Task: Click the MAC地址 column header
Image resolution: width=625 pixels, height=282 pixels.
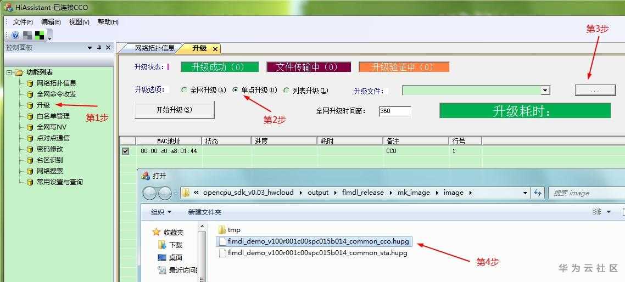Action: pyautogui.click(x=169, y=140)
